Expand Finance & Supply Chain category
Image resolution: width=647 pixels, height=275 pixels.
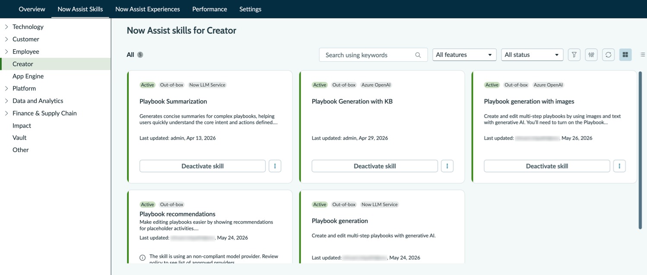pos(6,113)
